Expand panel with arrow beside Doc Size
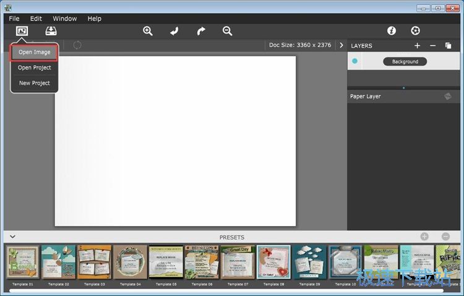This screenshot has height=296, width=464. (341, 45)
